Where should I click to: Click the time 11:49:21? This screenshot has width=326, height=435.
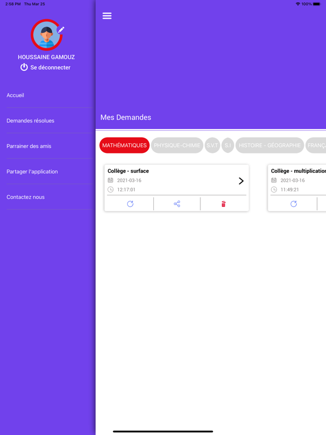290,190
